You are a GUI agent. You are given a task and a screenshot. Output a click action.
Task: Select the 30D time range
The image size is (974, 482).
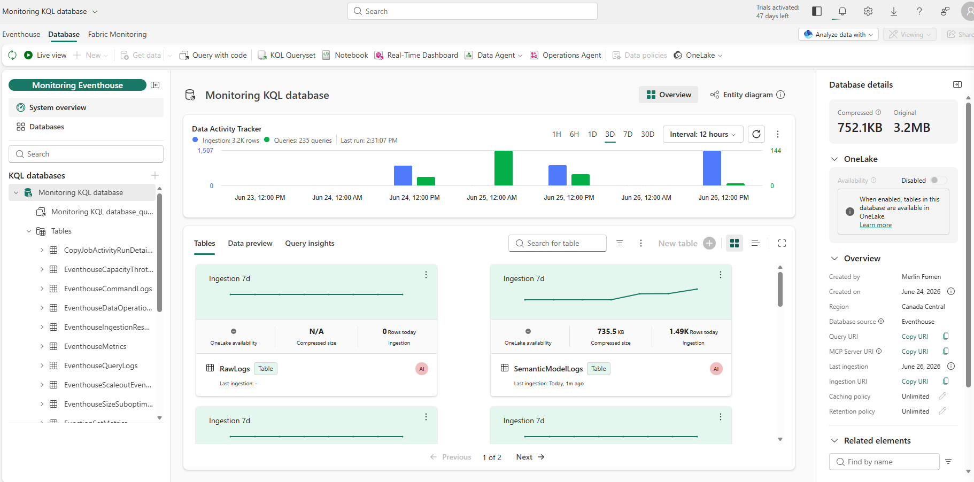647,134
